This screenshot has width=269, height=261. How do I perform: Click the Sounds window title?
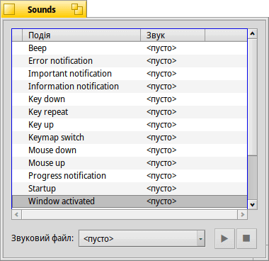pyautogui.click(x=42, y=10)
